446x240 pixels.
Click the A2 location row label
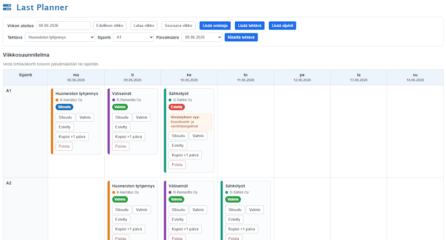pos(9,183)
